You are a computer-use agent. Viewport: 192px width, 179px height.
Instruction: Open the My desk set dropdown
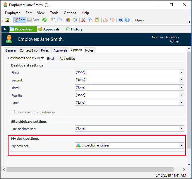(181, 145)
